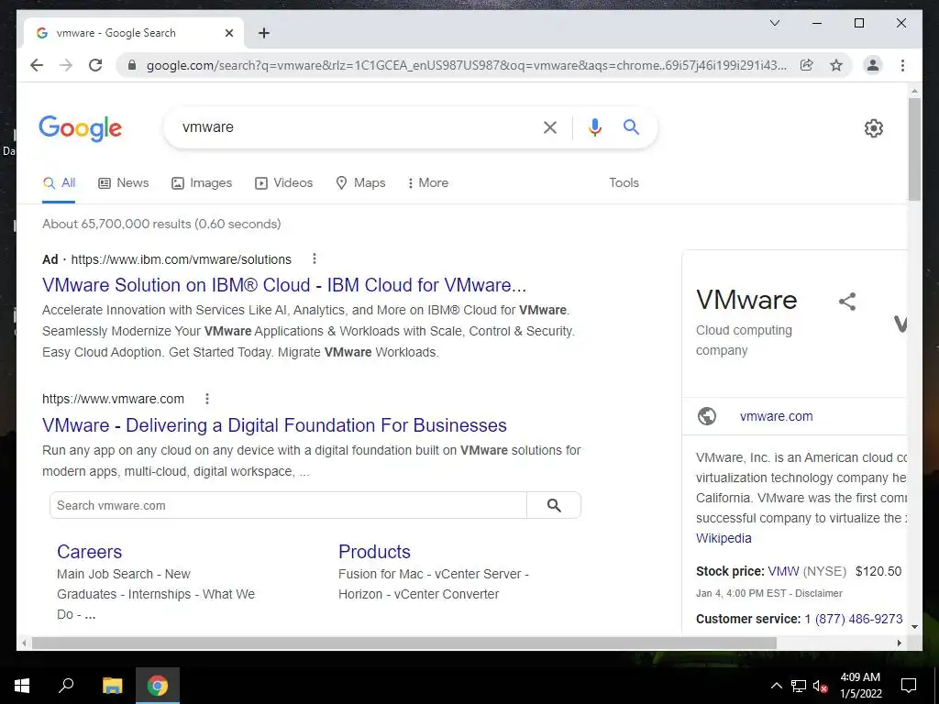Share the VMware knowledge panel
Viewport: 939px width, 704px height.
[x=846, y=301]
